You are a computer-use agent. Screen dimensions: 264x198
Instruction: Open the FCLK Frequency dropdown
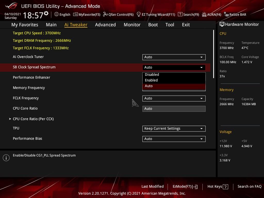[174, 98]
